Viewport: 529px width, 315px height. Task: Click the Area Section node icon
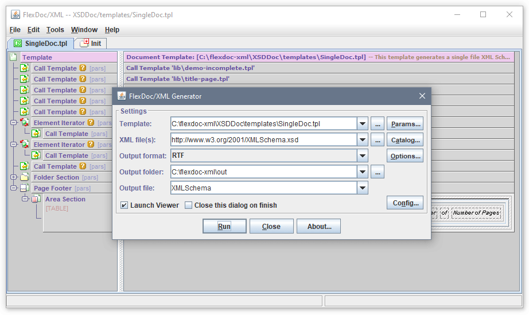36,199
